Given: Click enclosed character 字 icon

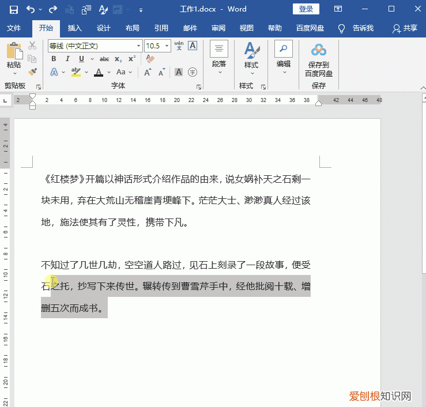Looking at the screenshot, I should coord(193,72).
